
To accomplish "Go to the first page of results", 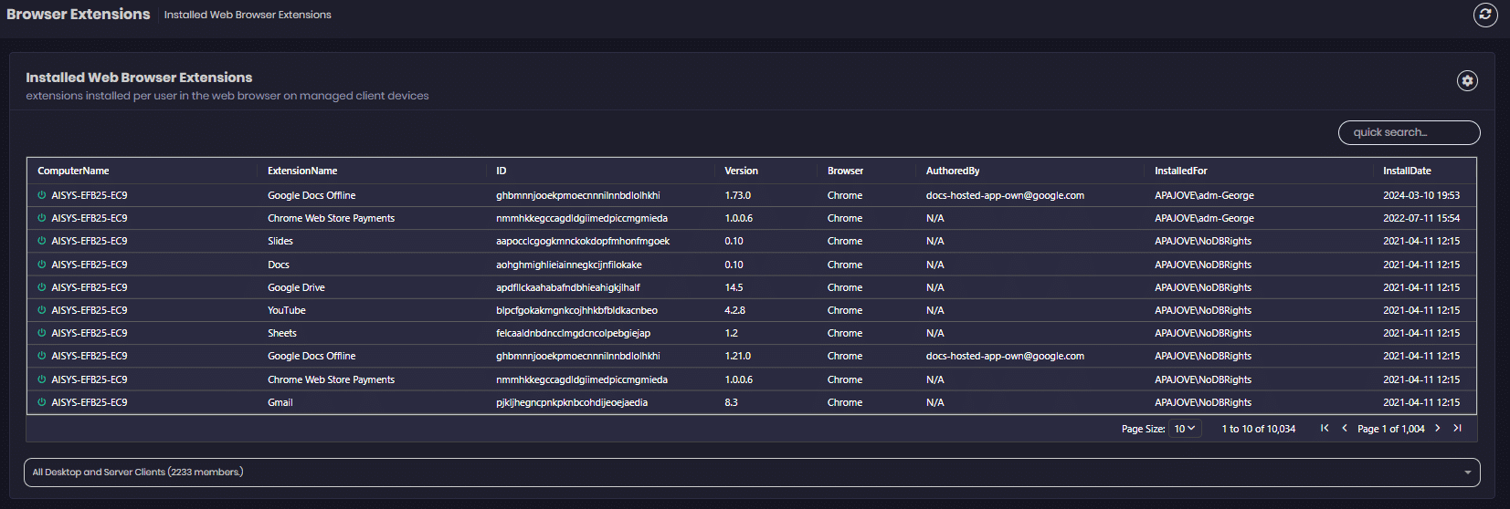I will click(x=1325, y=429).
